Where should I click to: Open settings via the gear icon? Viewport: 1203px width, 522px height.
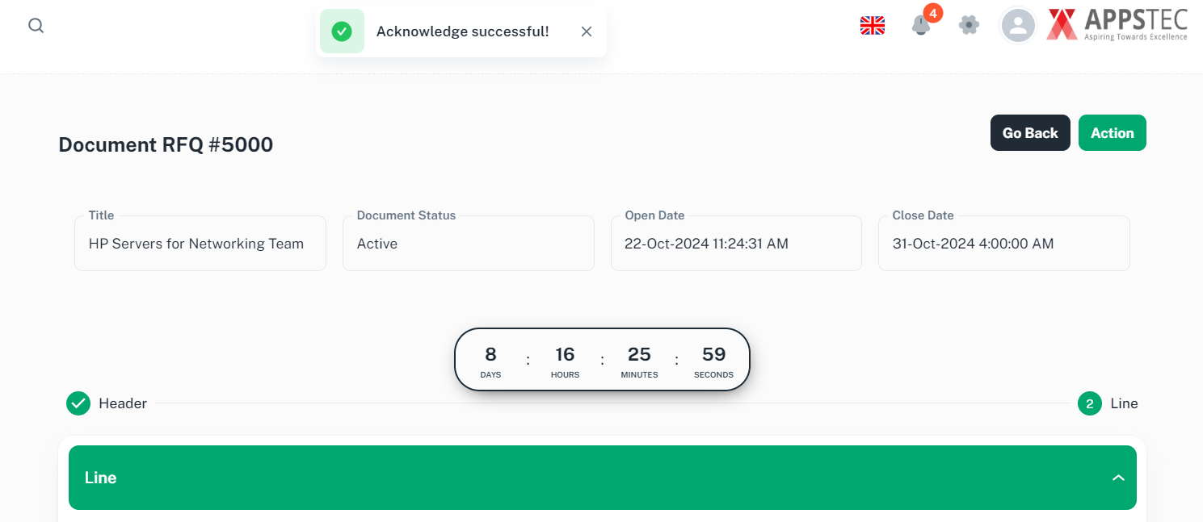click(x=969, y=25)
